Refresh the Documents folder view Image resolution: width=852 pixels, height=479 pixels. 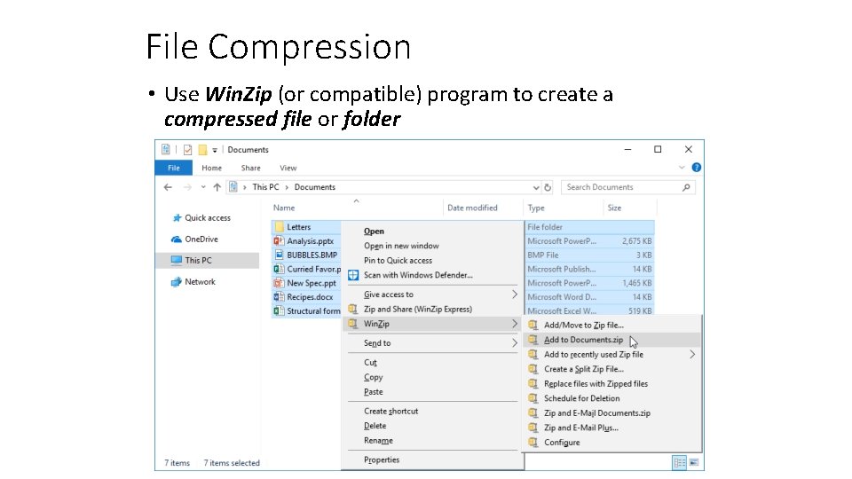tap(548, 187)
